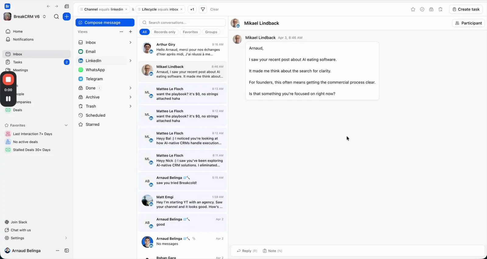Click the mark-as-done checkmark icon in top toolbar
Viewport: 487px width, 259px height.
(x=422, y=9)
